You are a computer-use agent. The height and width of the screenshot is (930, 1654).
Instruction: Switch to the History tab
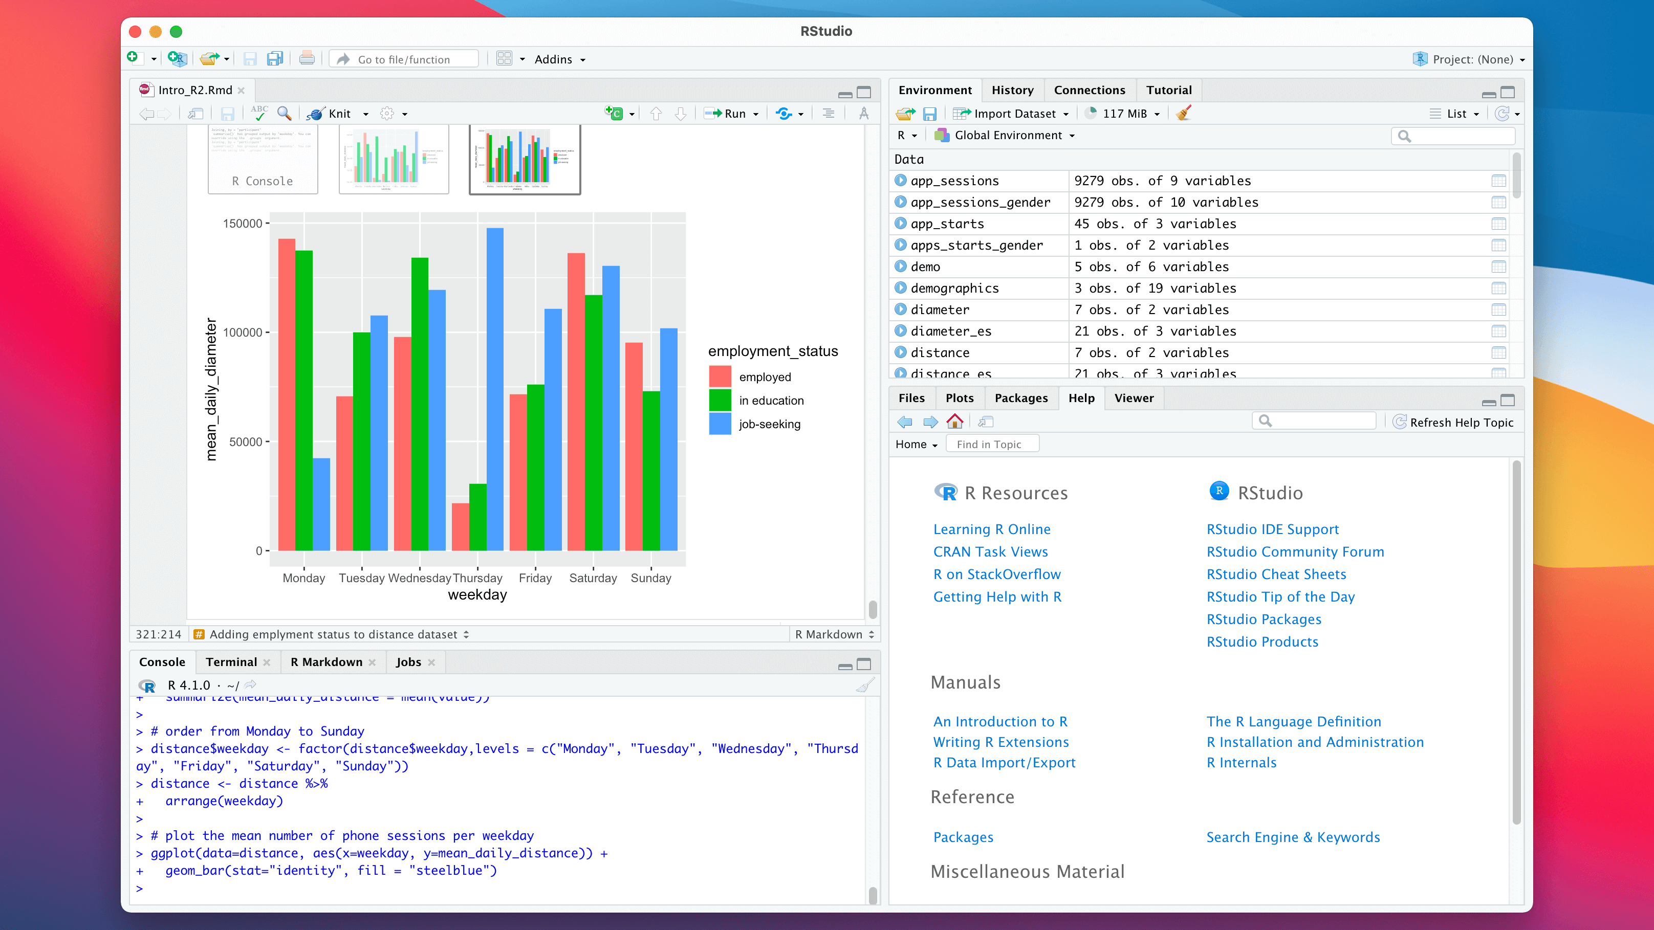1012,91
